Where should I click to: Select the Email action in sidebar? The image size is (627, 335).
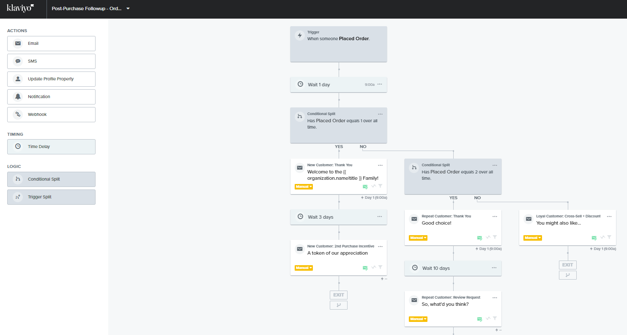pos(51,44)
